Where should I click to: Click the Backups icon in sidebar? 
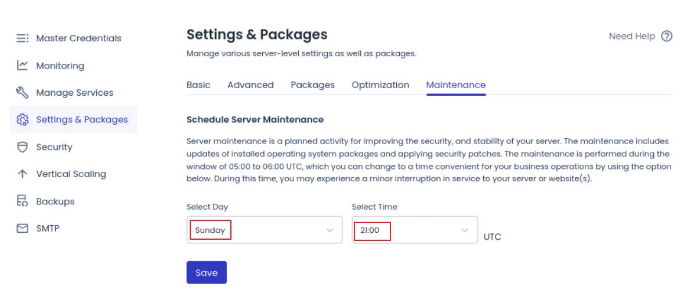tap(23, 201)
